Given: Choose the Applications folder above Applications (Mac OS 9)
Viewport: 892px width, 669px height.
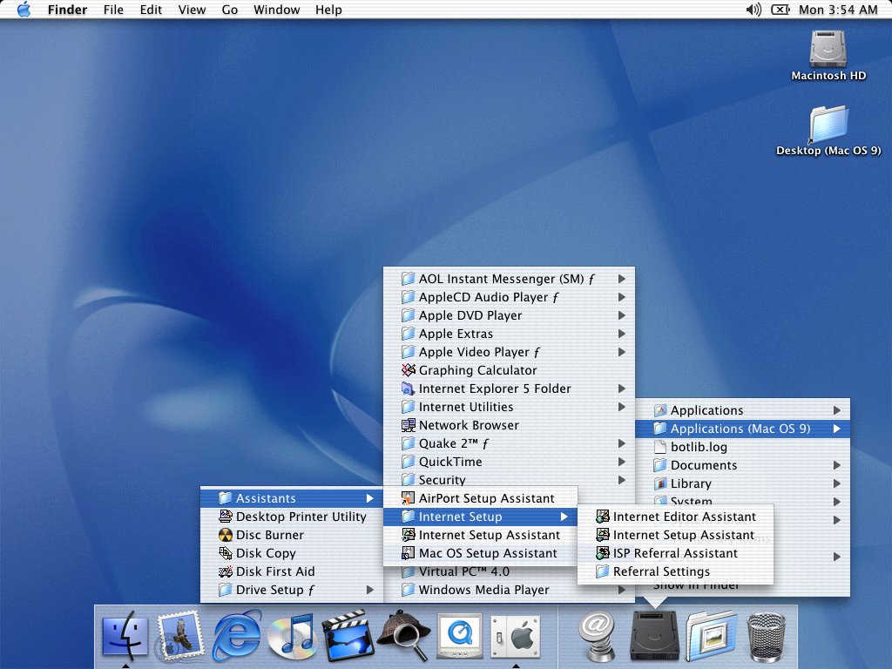Looking at the screenshot, I should pyautogui.click(x=742, y=410).
